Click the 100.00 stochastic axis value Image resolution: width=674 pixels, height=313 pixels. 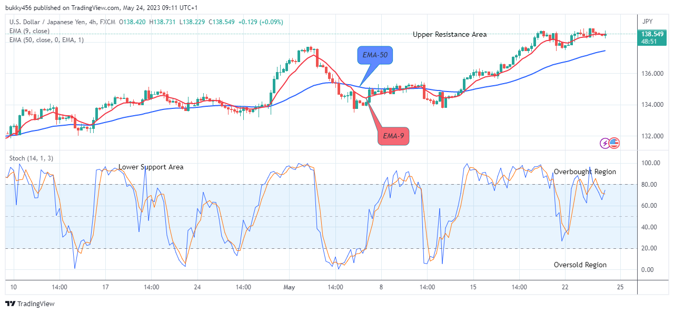coord(651,164)
